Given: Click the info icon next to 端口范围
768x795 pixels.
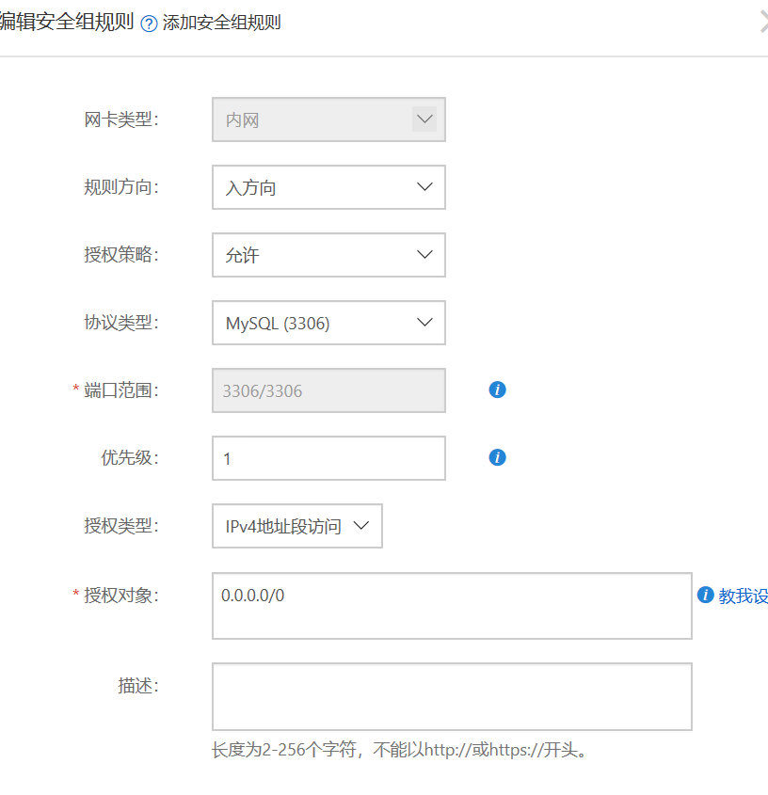Looking at the screenshot, I should click(497, 390).
